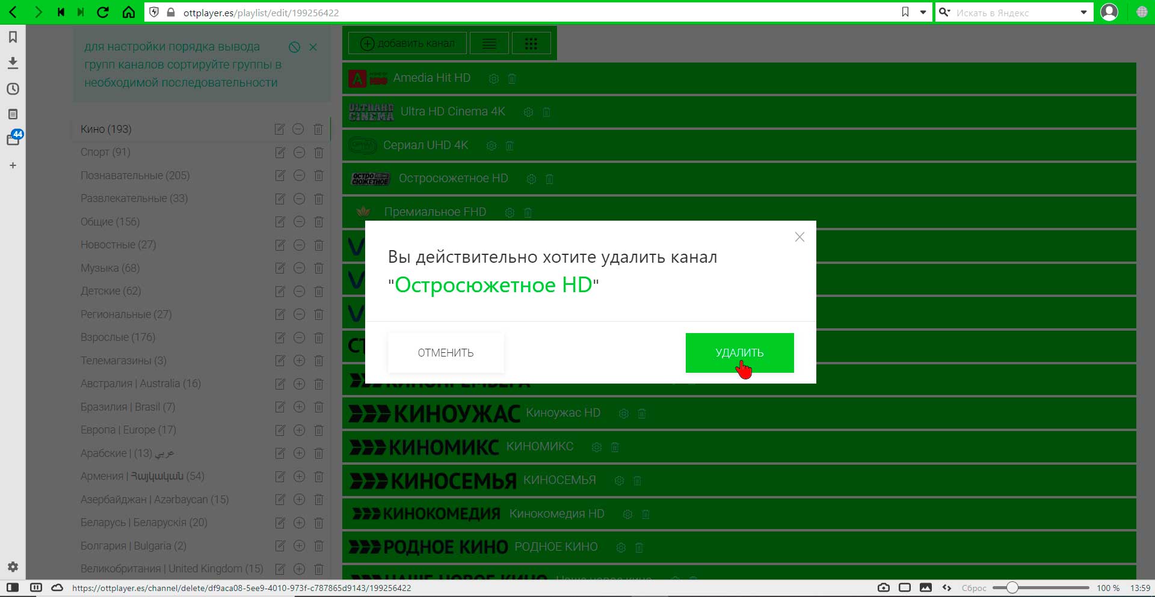Close the delete confirmation dialog
Viewport: 1155px width, 597px height.
799,237
